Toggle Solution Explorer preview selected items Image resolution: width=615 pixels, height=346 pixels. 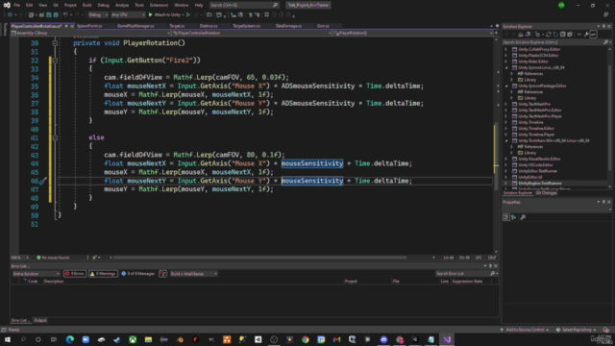594,35
